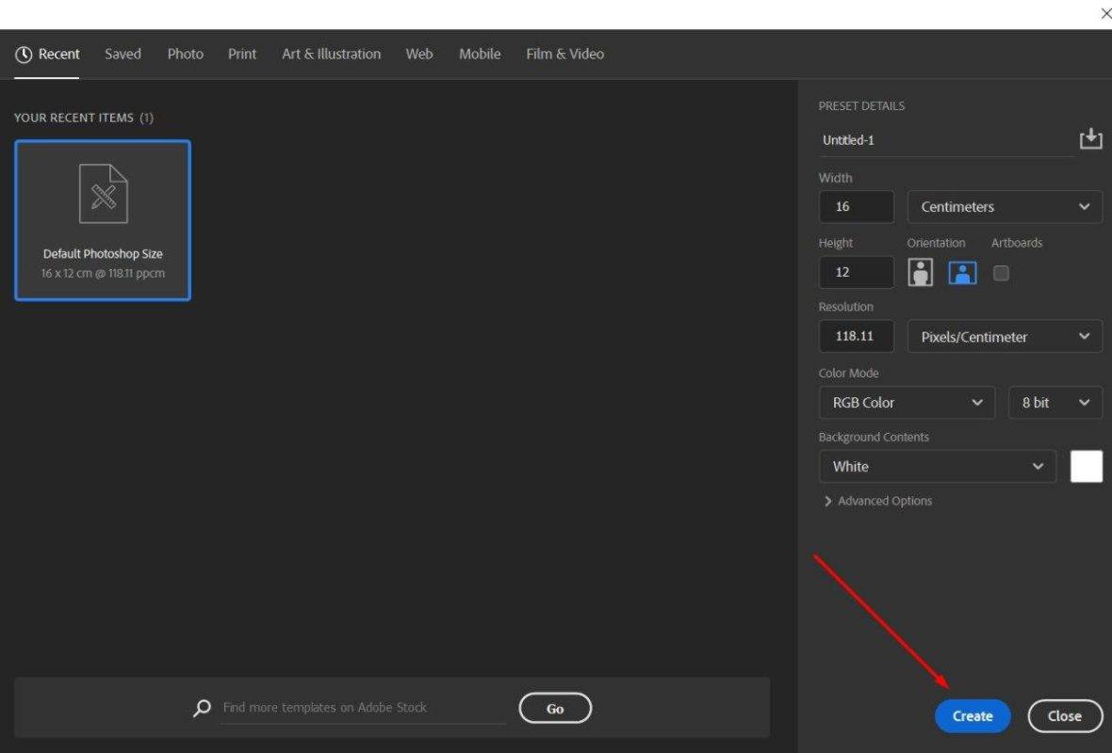Screen dimensions: 1112x753
Task: Click the blue Create button
Action: (x=972, y=716)
